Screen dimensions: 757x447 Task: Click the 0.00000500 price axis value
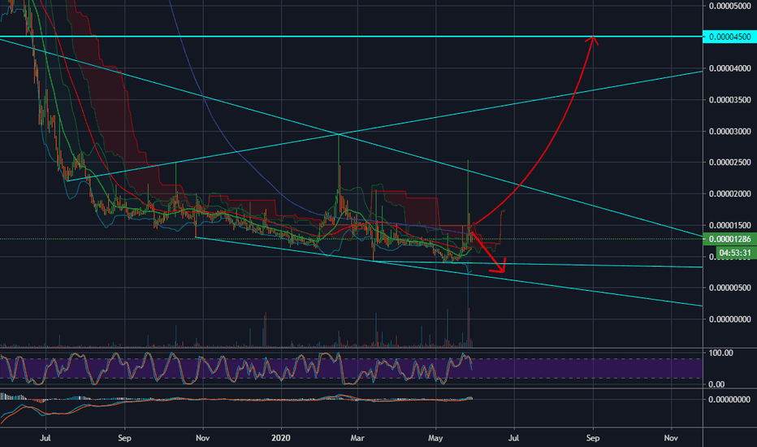coord(729,288)
